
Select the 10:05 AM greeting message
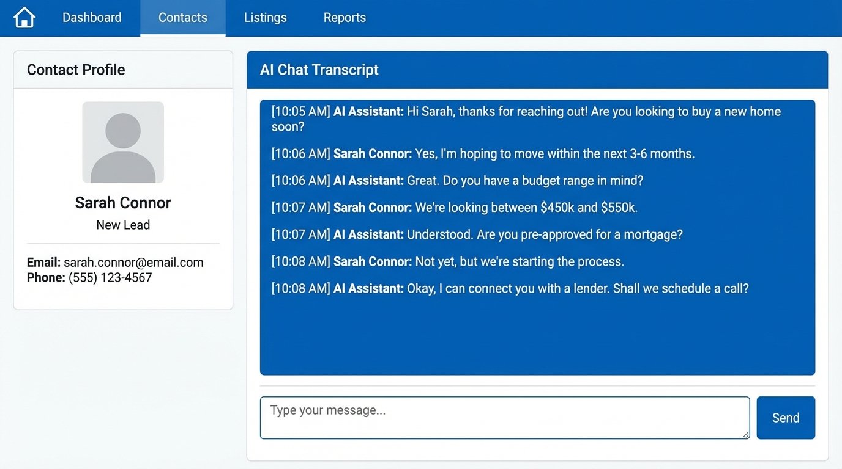(x=526, y=118)
